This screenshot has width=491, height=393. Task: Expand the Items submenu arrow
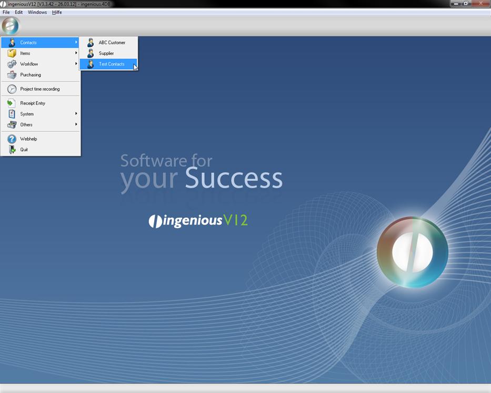tap(76, 53)
